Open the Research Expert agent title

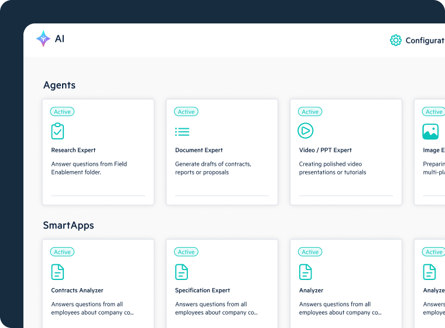(x=73, y=150)
